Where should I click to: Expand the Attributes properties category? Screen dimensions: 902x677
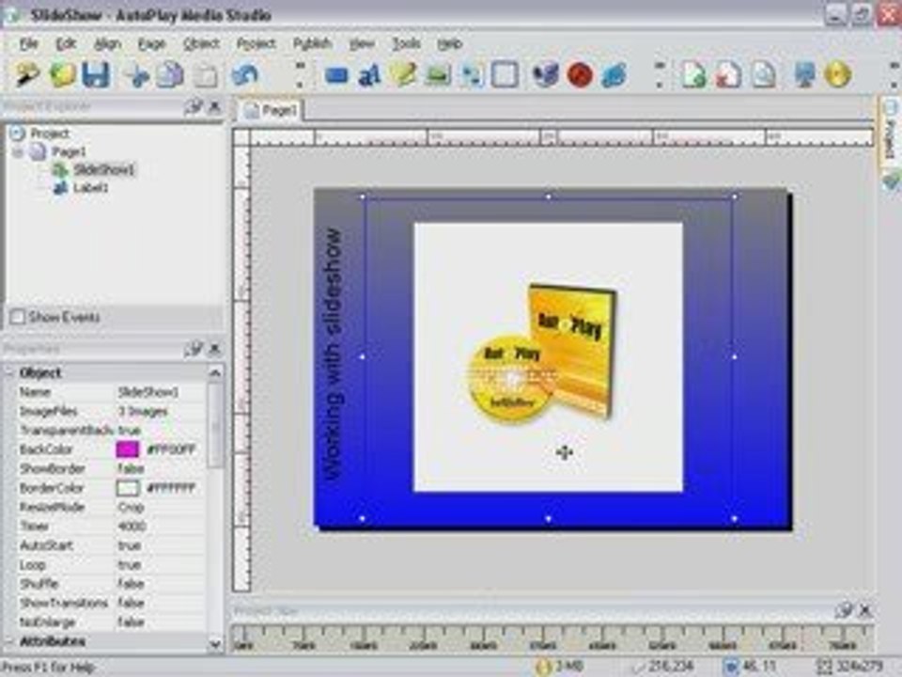pyautogui.click(x=9, y=640)
